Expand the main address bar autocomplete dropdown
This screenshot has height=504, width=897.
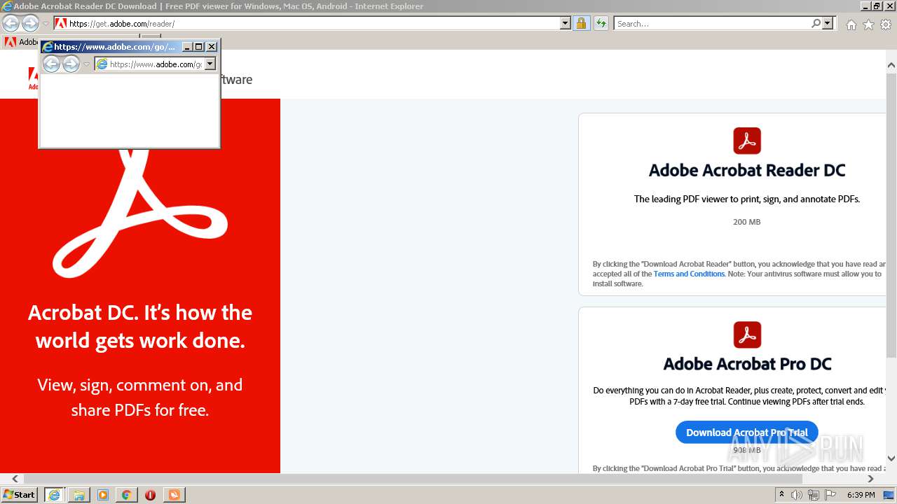tap(566, 23)
